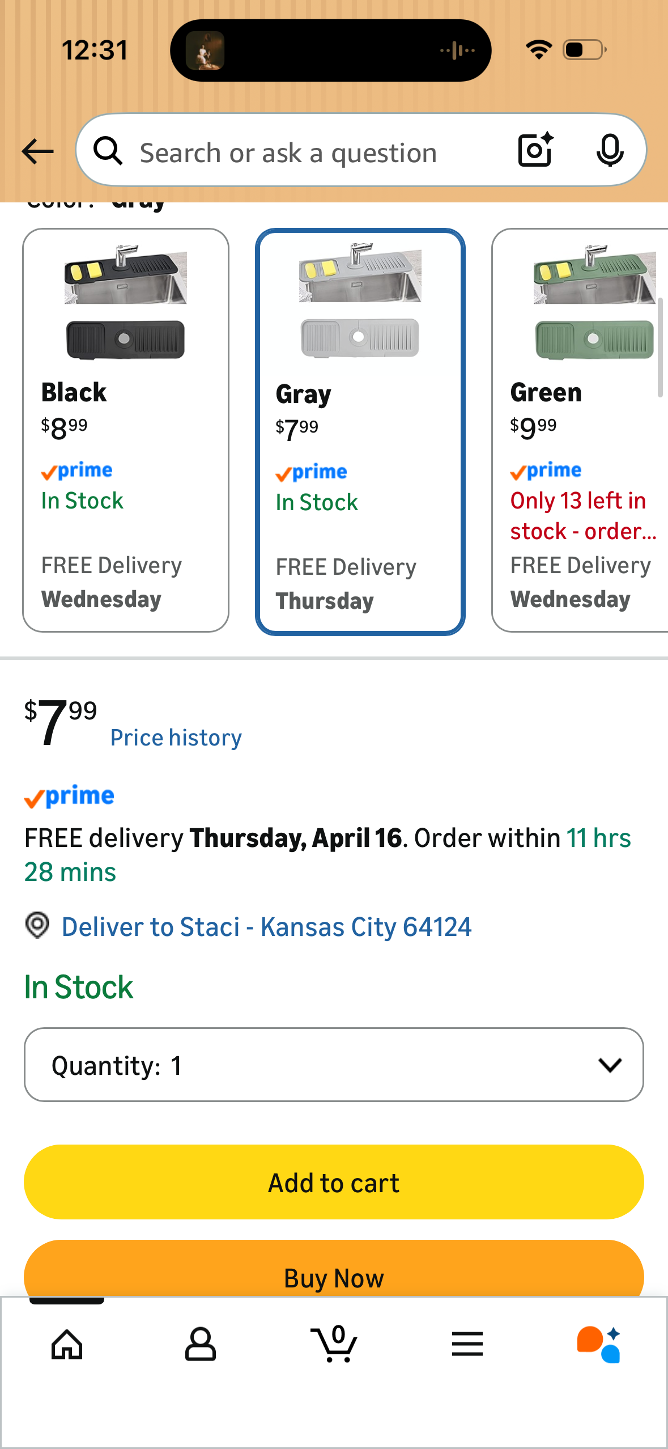The image size is (668, 1449).
Task: Expand the Quantity dropdown
Action: (334, 1065)
